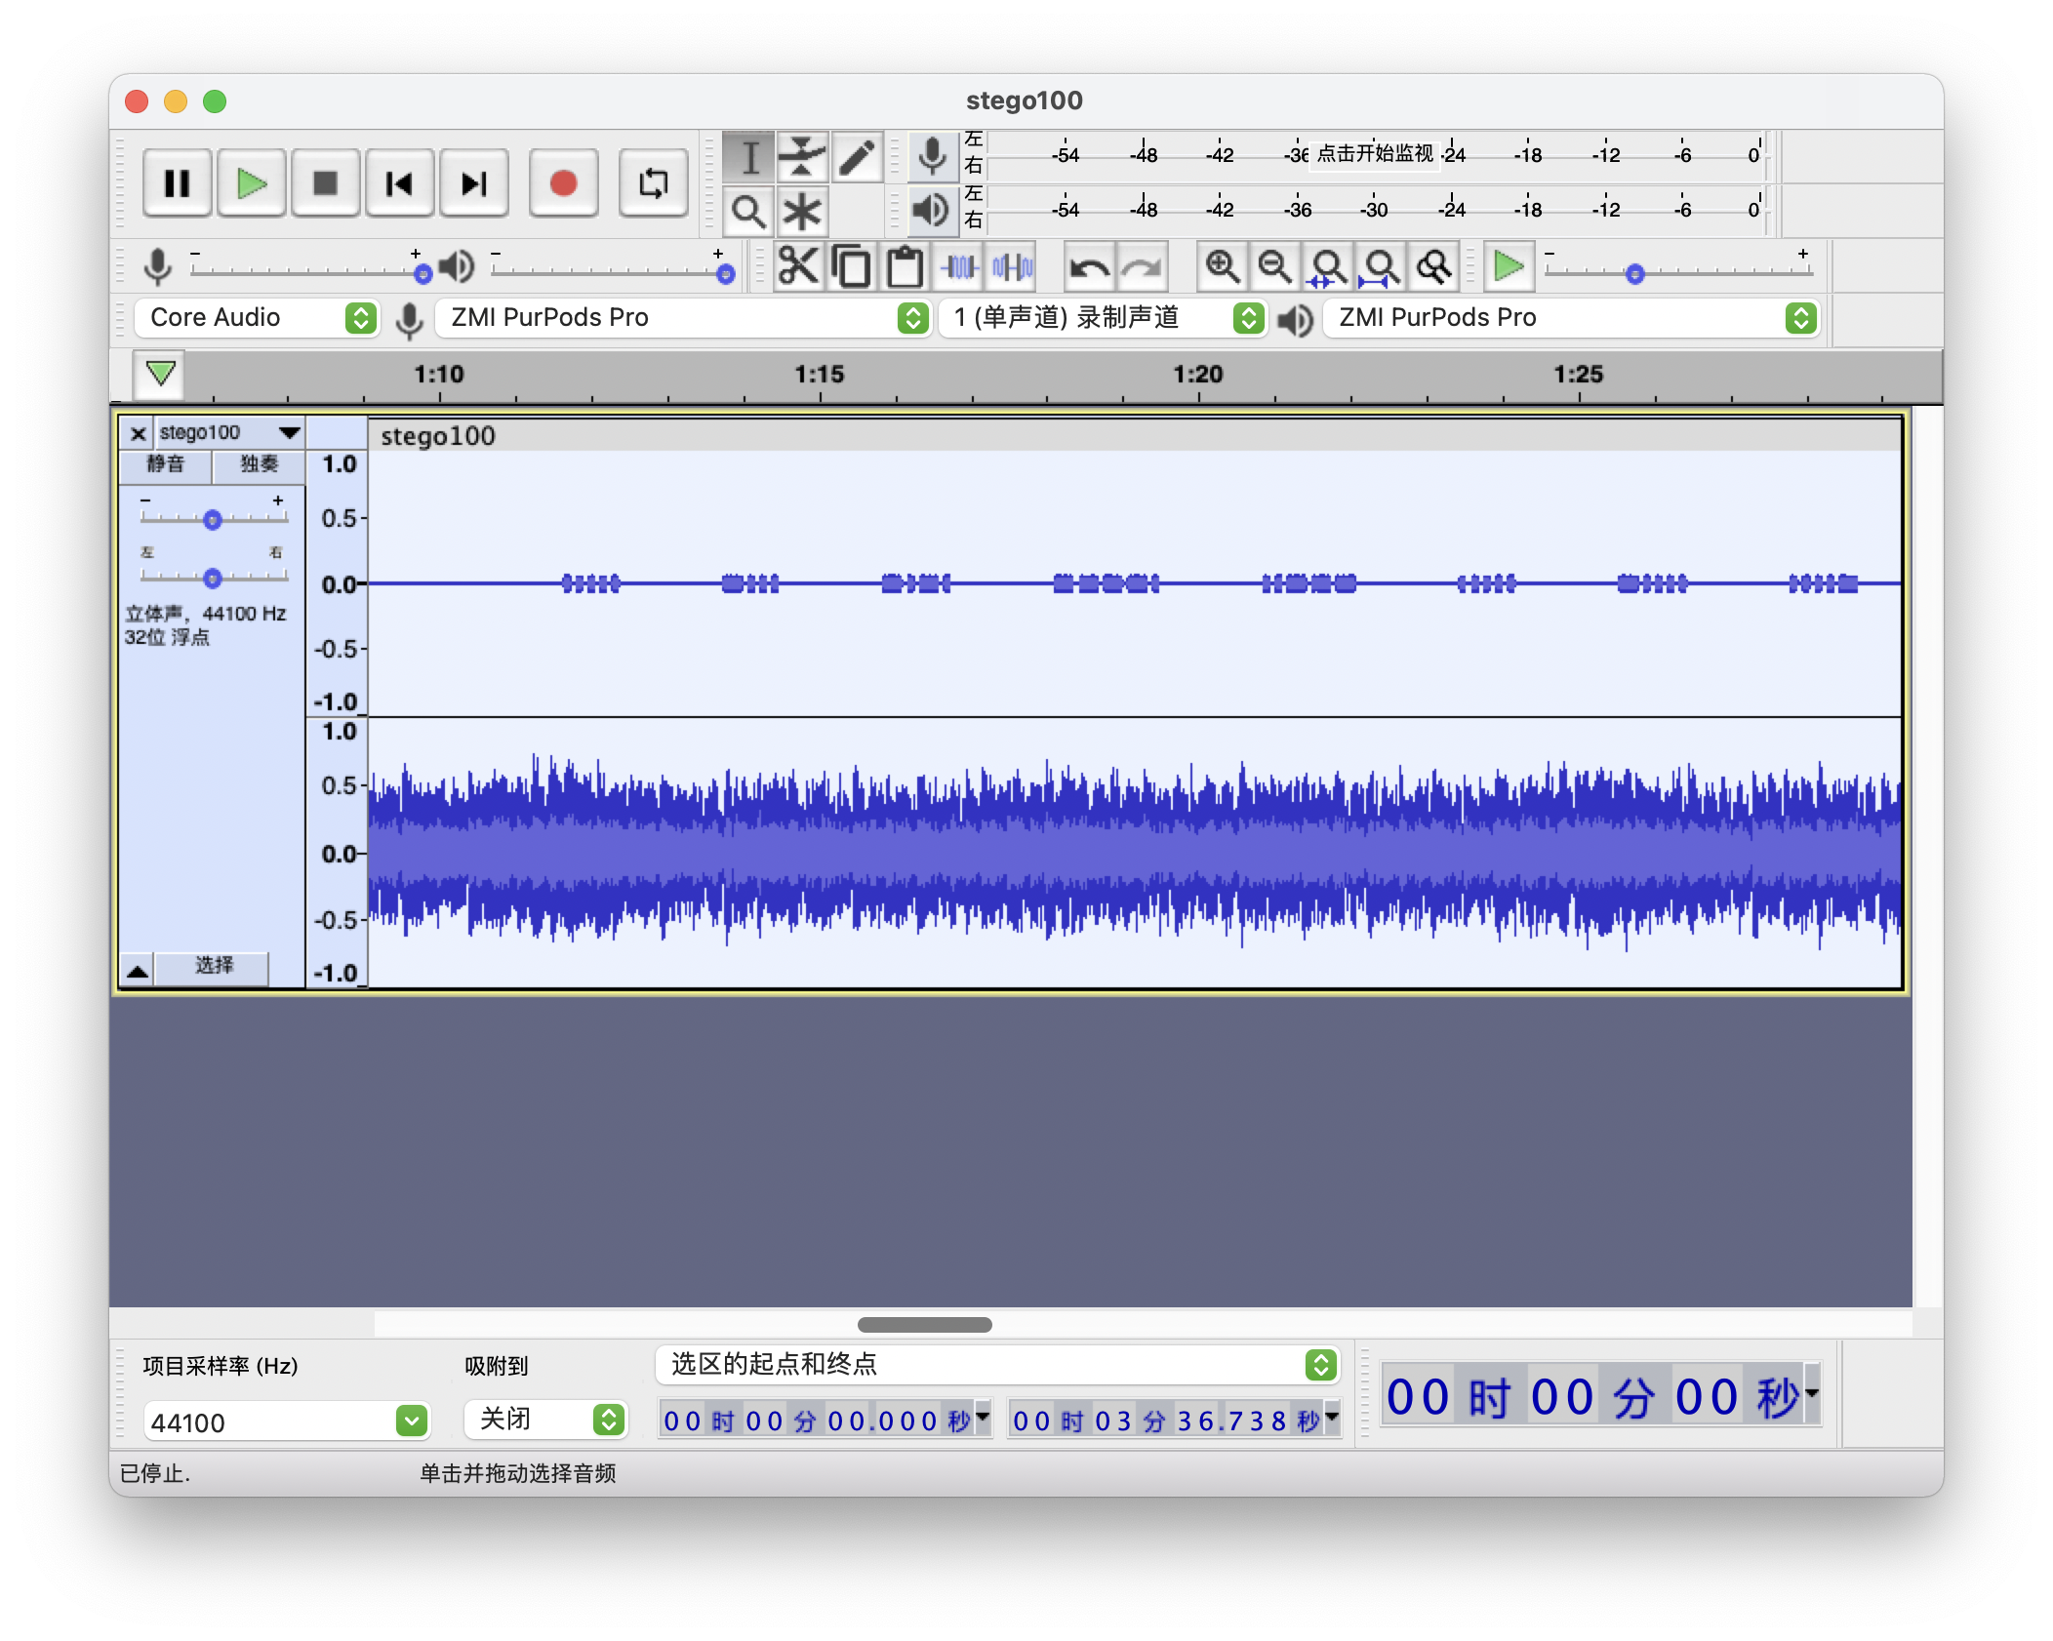Close the stego100 track with X
Screen dimensions: 2053x1641
[x=138, y=433]
